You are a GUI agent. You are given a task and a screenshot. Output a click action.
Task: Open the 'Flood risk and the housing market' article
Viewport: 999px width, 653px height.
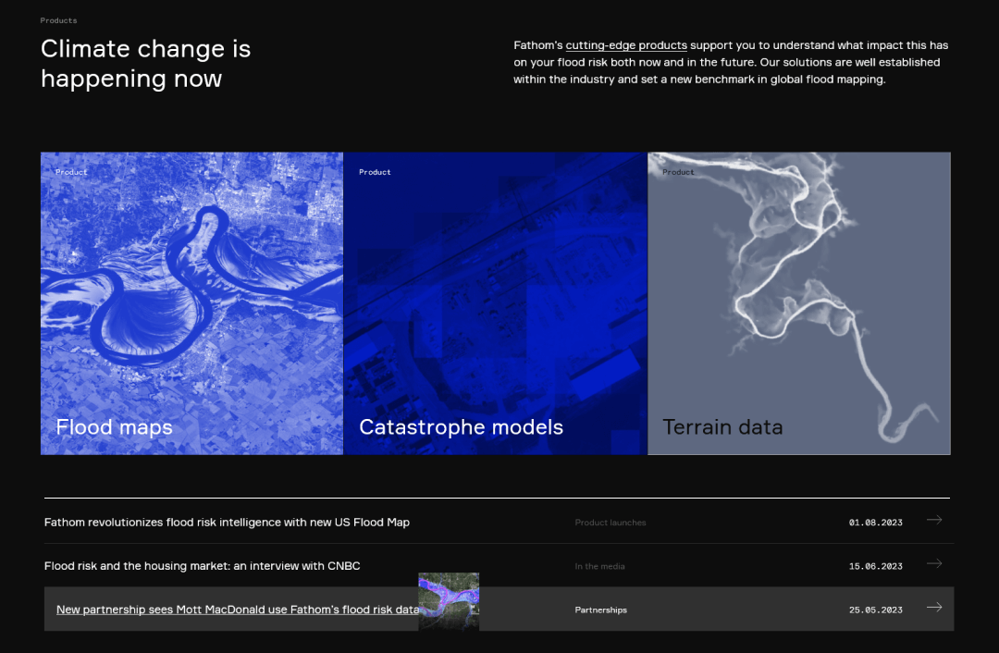202,566
